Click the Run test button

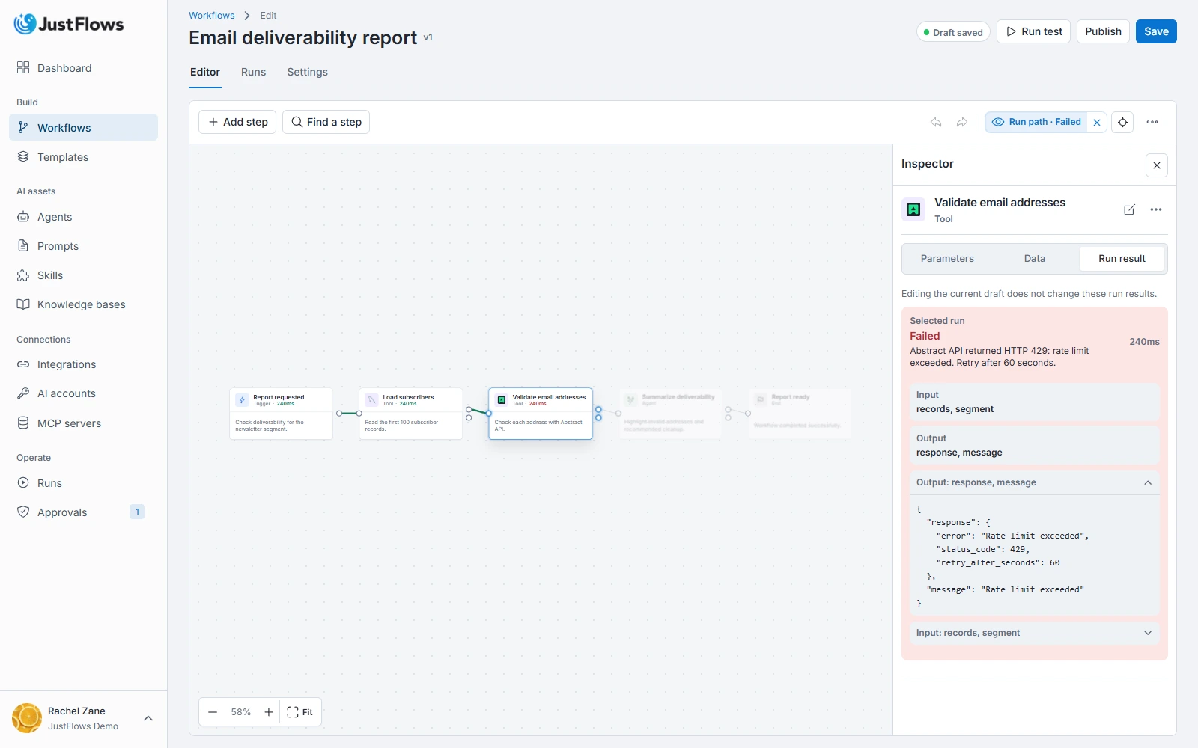point(1033,31)
